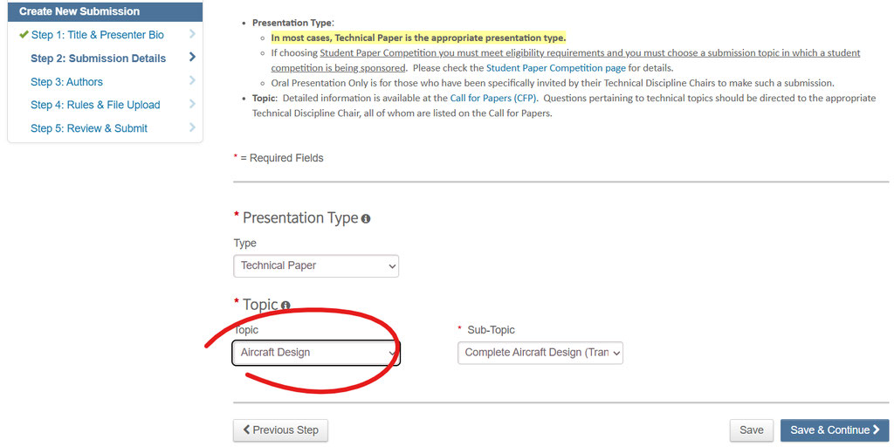Follow the Call for Papers (CFP) link
Viewport: 894px width, 447px height.
tap(493, 99)
